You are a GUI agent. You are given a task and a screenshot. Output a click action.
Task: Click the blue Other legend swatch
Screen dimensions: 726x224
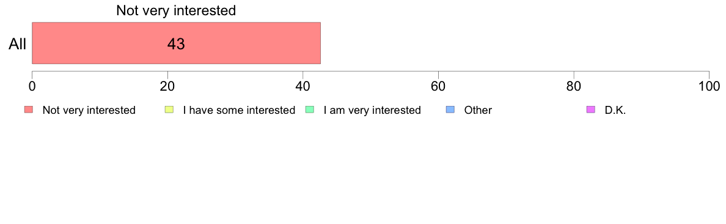[451, 110]
